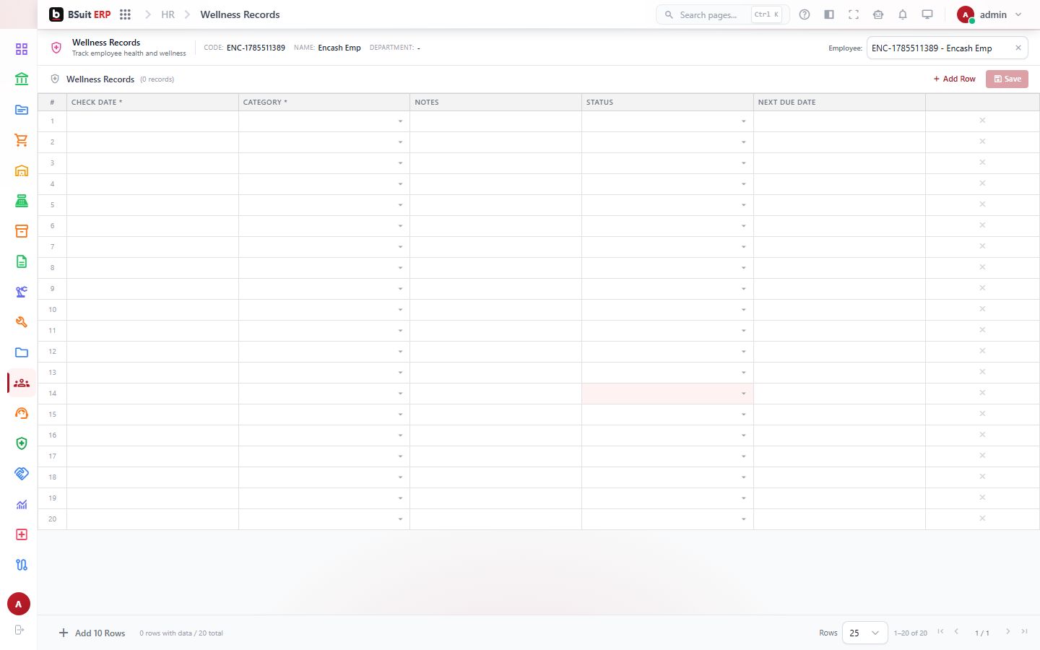This screenshot has width=1040, height=650.
Task: Click Notes cell in row 3
Action: click(x=495, y=163)
